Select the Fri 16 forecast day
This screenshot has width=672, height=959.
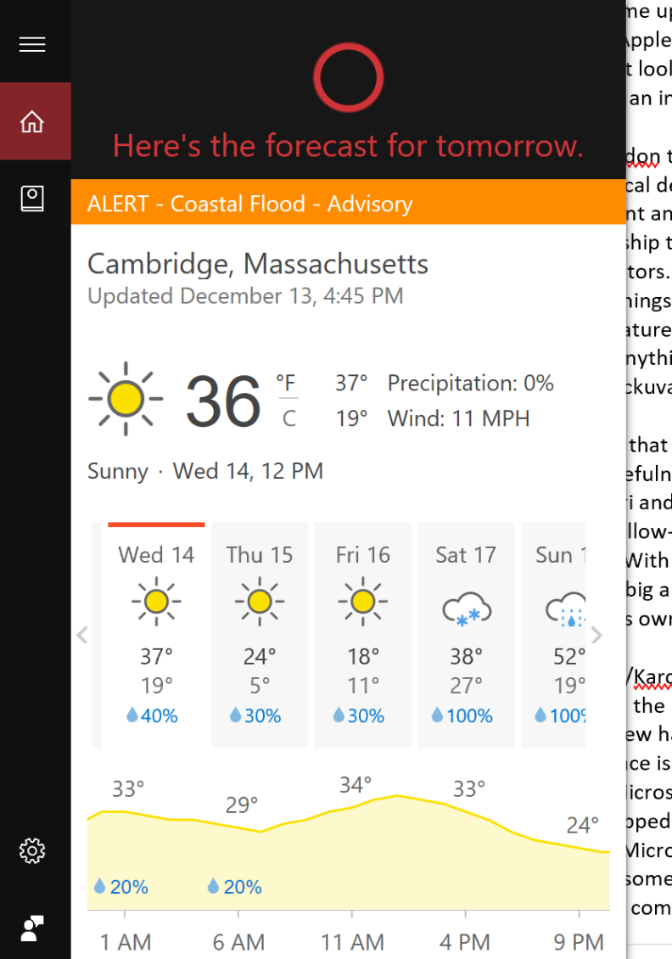click(x=363, y=635)
